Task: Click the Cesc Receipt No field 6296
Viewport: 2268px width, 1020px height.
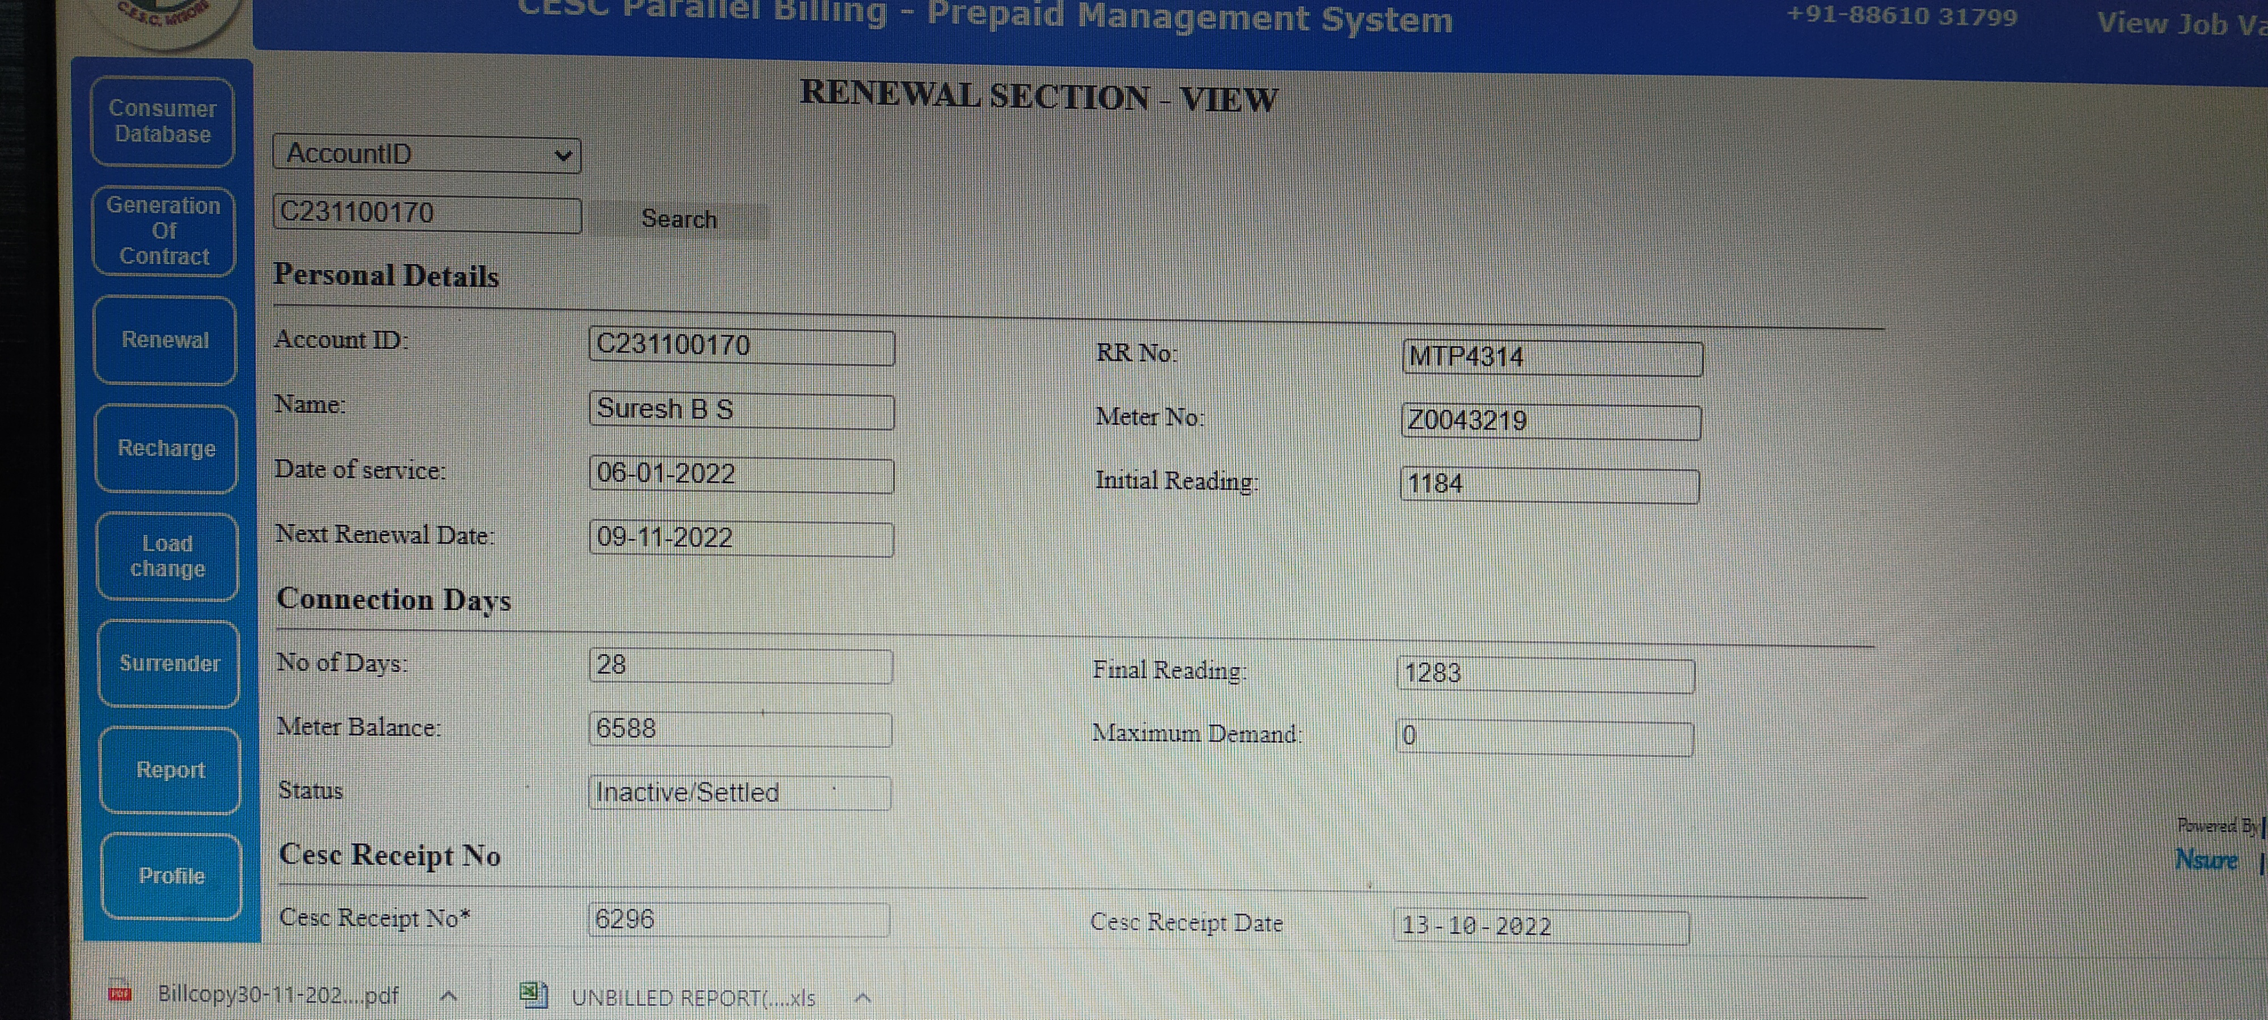Action: click(x=738, y=920)
